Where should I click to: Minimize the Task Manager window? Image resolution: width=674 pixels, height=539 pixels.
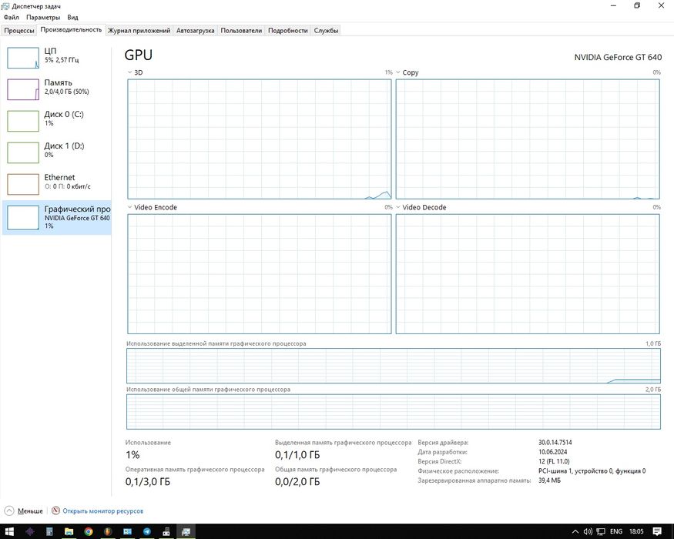(x=613, y=5)
